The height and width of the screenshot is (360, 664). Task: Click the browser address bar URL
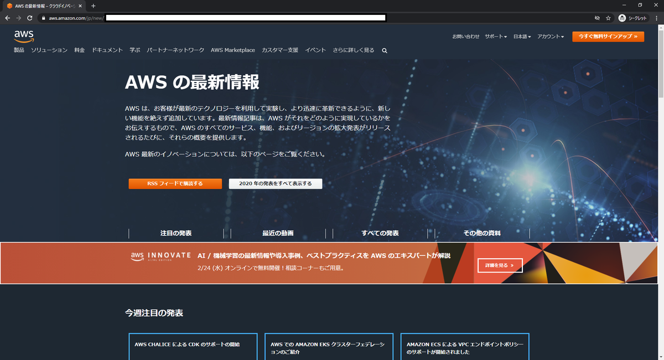(76, 18)
